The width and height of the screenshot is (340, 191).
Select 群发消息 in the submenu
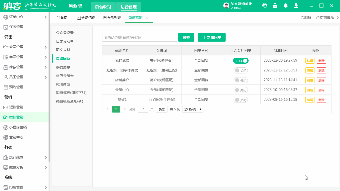pyautogui.click(x=63, y=67)
